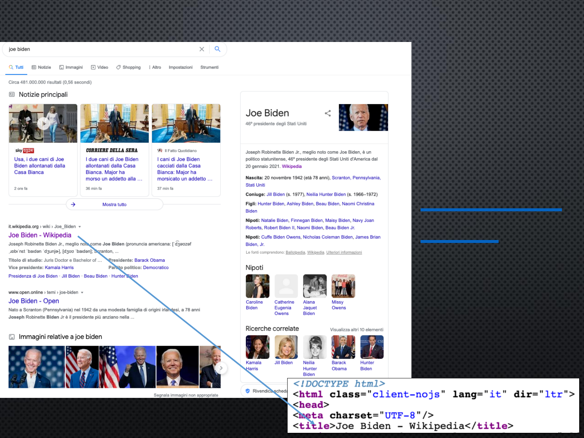Viewport: 584px width, 438px height.
Task: Click the Ballotpedia source link
Action: coord(295,252)
